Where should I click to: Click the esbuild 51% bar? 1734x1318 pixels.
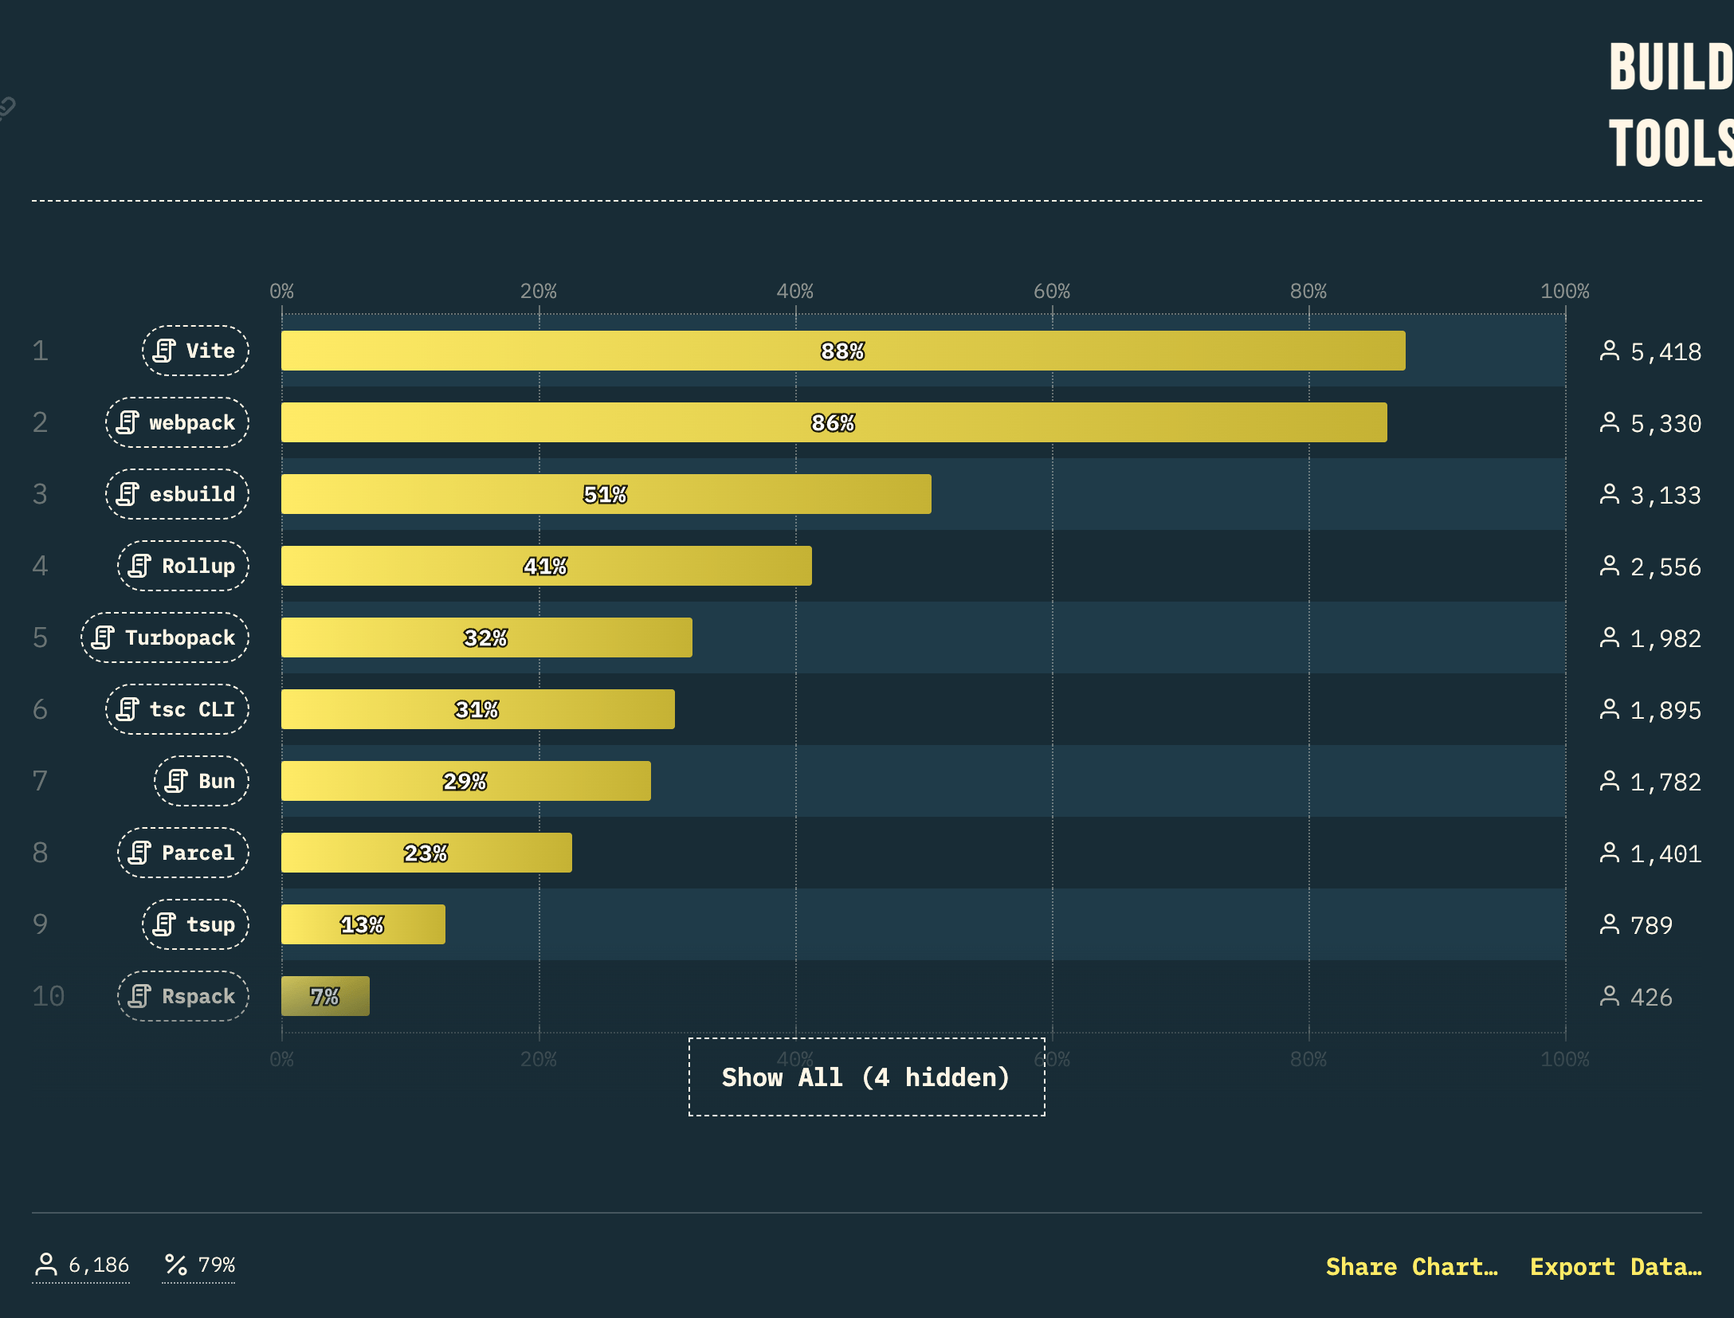[606, 494]
